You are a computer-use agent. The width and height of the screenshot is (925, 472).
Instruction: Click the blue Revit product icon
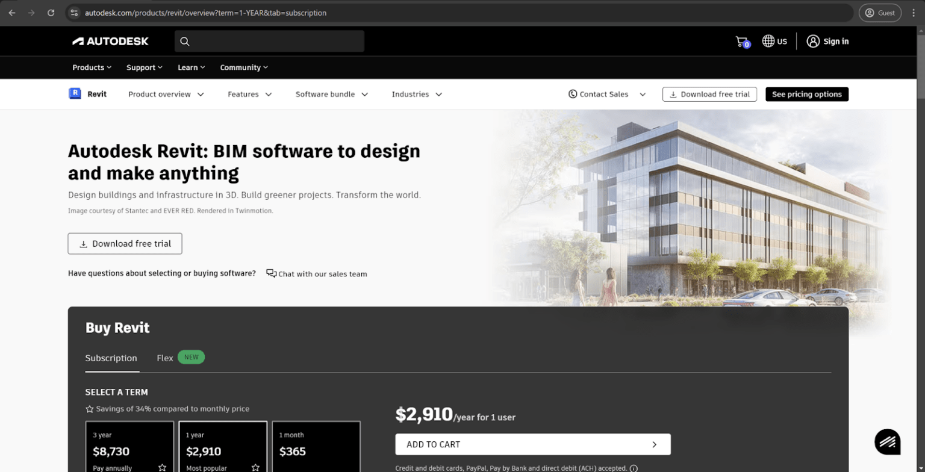point(75,93)
